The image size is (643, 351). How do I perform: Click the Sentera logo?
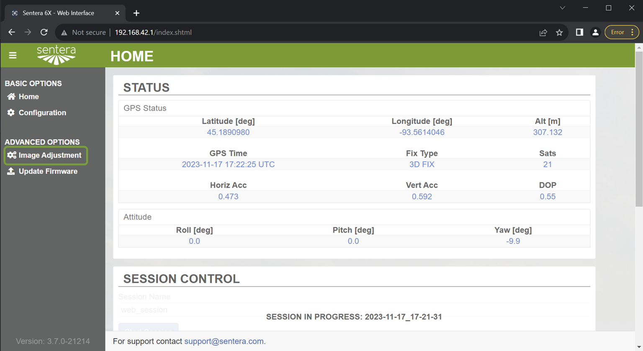[x=56, y=55]
